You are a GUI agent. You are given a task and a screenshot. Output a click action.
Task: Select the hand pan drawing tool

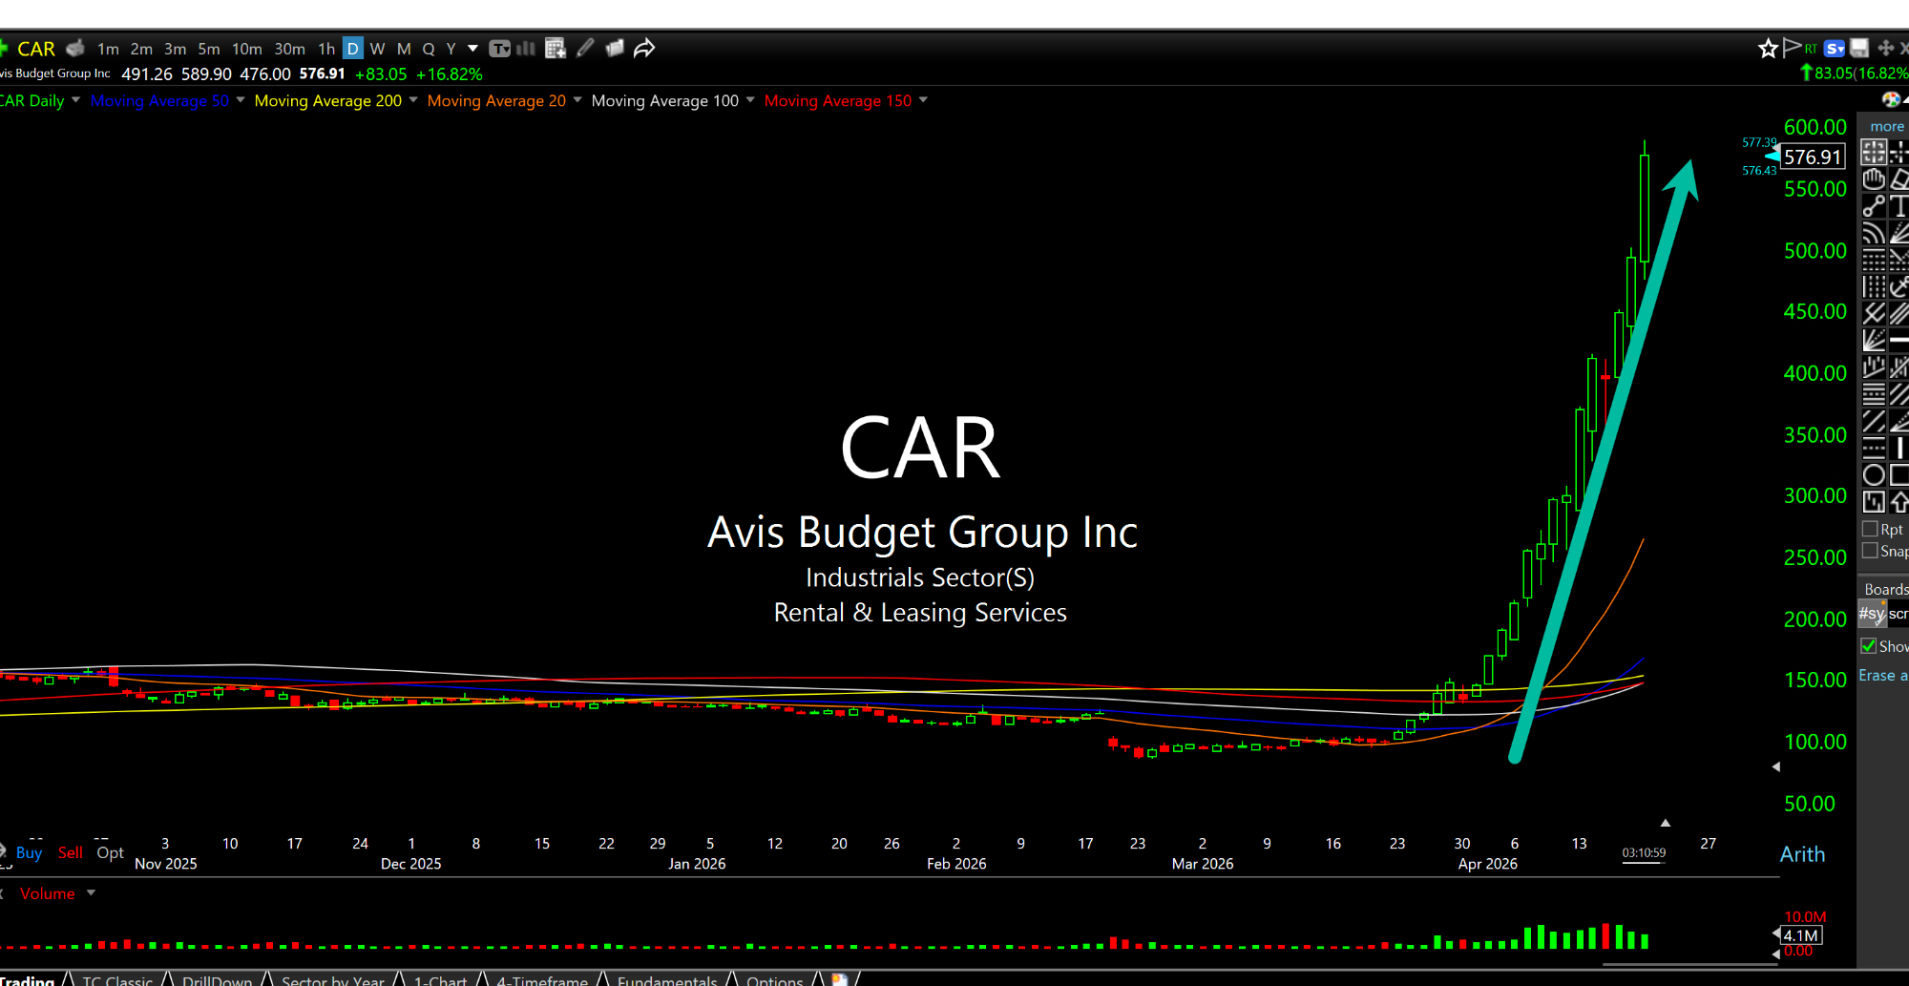click(x=1874, y=178)
